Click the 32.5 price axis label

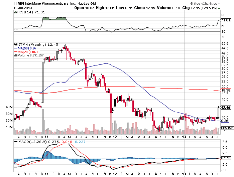click(225, 65)
